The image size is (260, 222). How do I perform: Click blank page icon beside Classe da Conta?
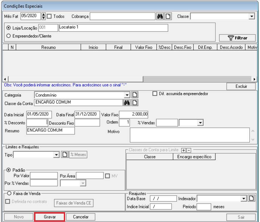click(135, 103)
